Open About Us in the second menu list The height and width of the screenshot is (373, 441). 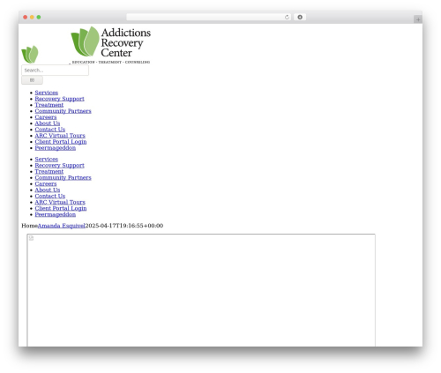(48, 190)
